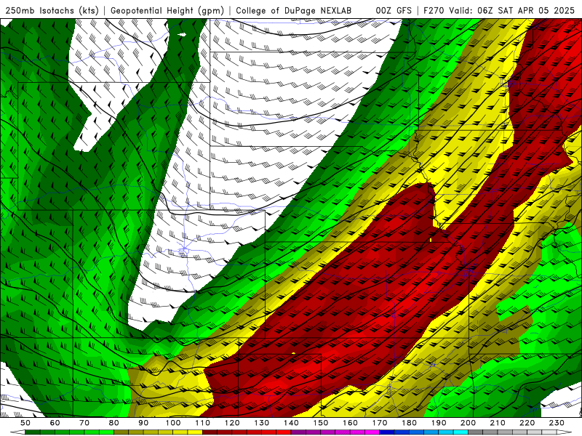The image size is (582, 436).
Task: Click the 190 knot legend label
Action: pos(439,423)
